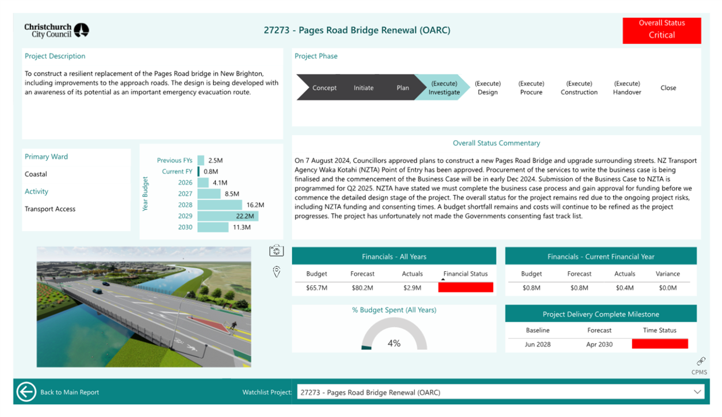Click the % Budget Spent gauge
Screen dimensions: 722x417
click(x=394, y=334)
